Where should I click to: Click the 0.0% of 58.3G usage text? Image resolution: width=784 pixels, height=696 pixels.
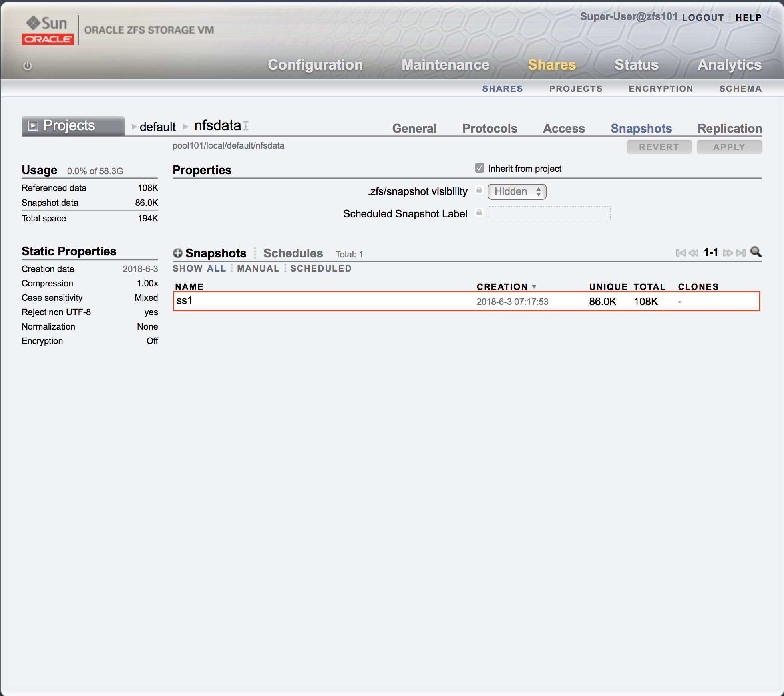pos(95,171)
